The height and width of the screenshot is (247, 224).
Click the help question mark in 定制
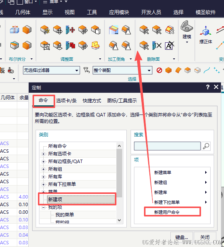pyautogui.click(x=208, y=87)
